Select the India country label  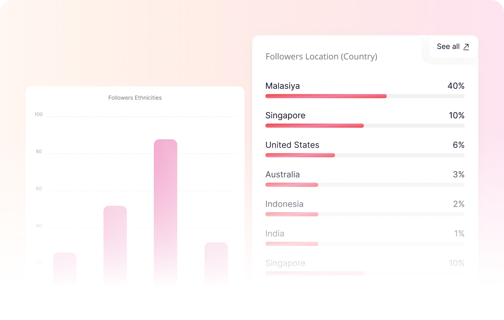275,234
